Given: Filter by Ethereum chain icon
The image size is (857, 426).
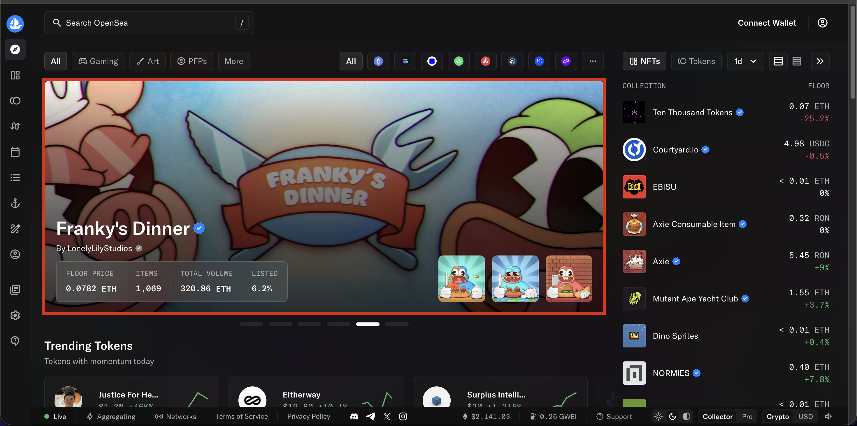Looking at the screenshot, I should pos(378,61).
